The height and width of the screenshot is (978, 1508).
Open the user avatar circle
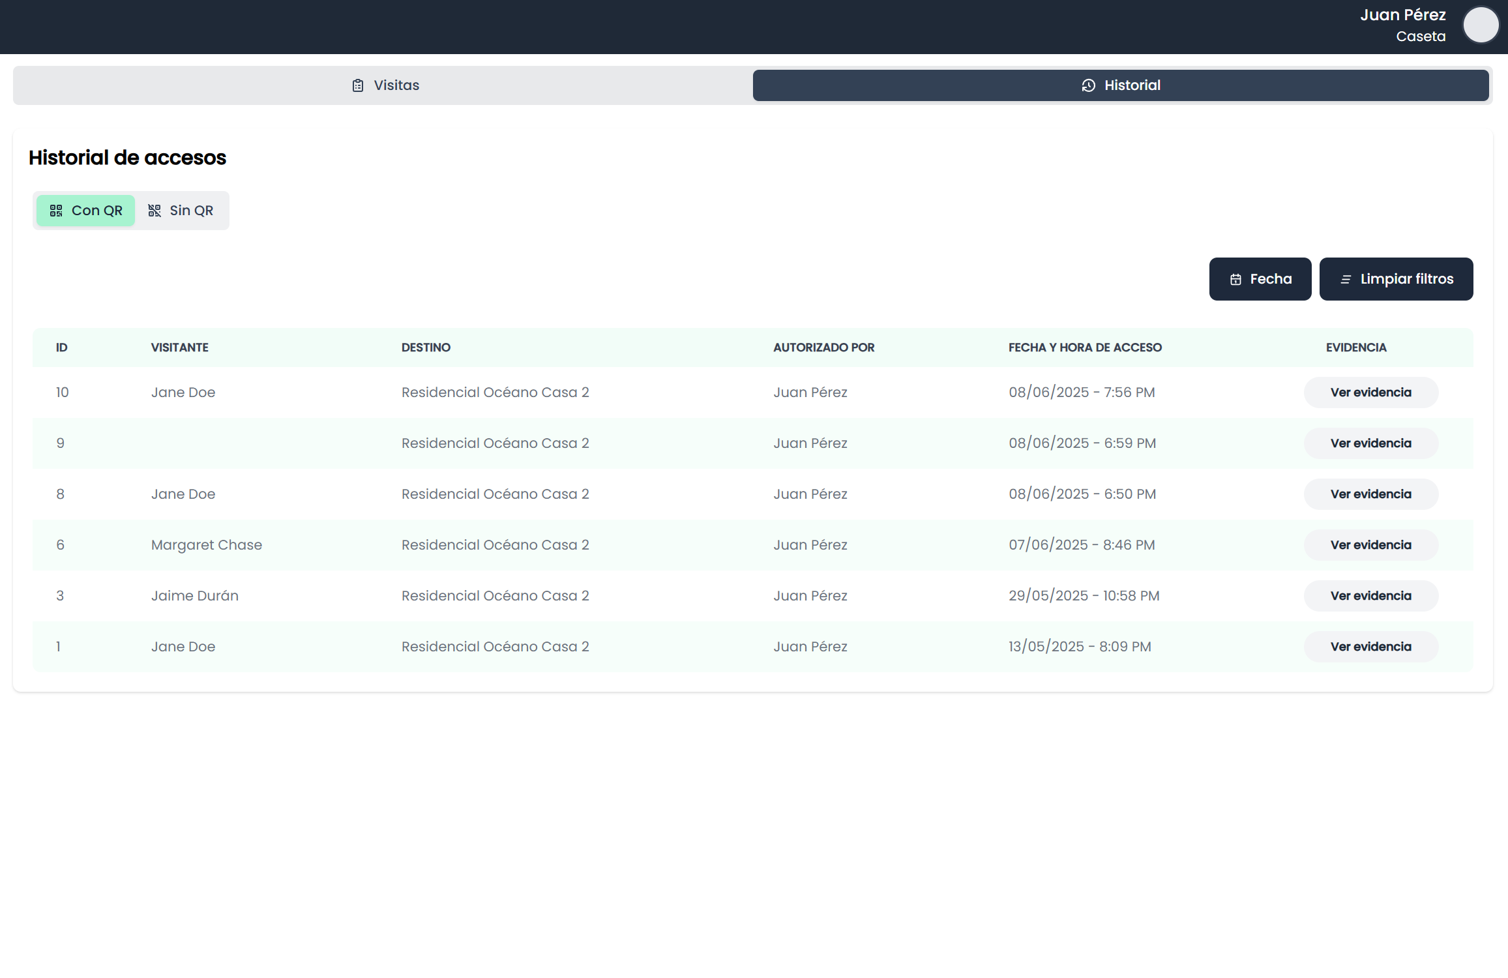tap(1481, 25)
